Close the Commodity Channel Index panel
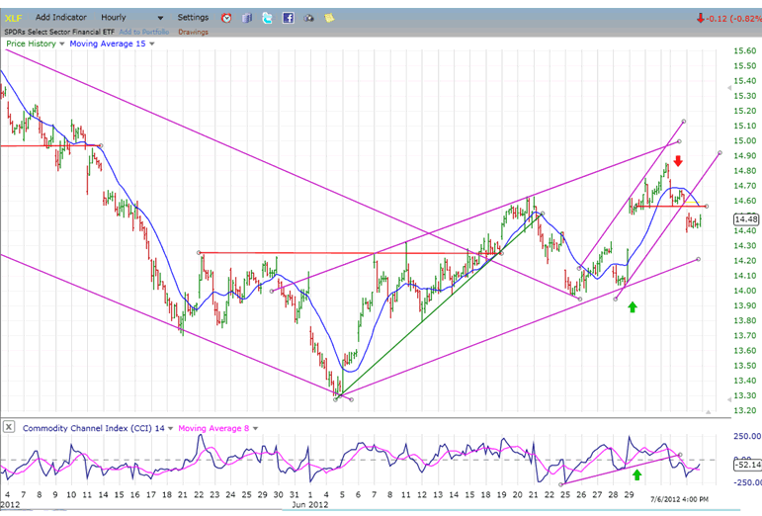The height and width of the screenshot is (516, 762). [x=9, y=427]
